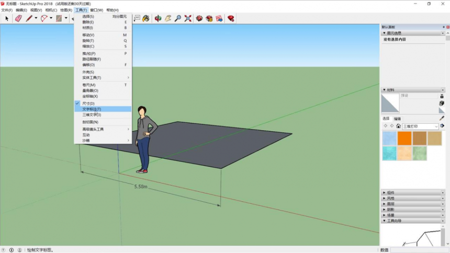Pick the pink Eraser tool
This screenshot has height=253, width=450.
point(19,19)
